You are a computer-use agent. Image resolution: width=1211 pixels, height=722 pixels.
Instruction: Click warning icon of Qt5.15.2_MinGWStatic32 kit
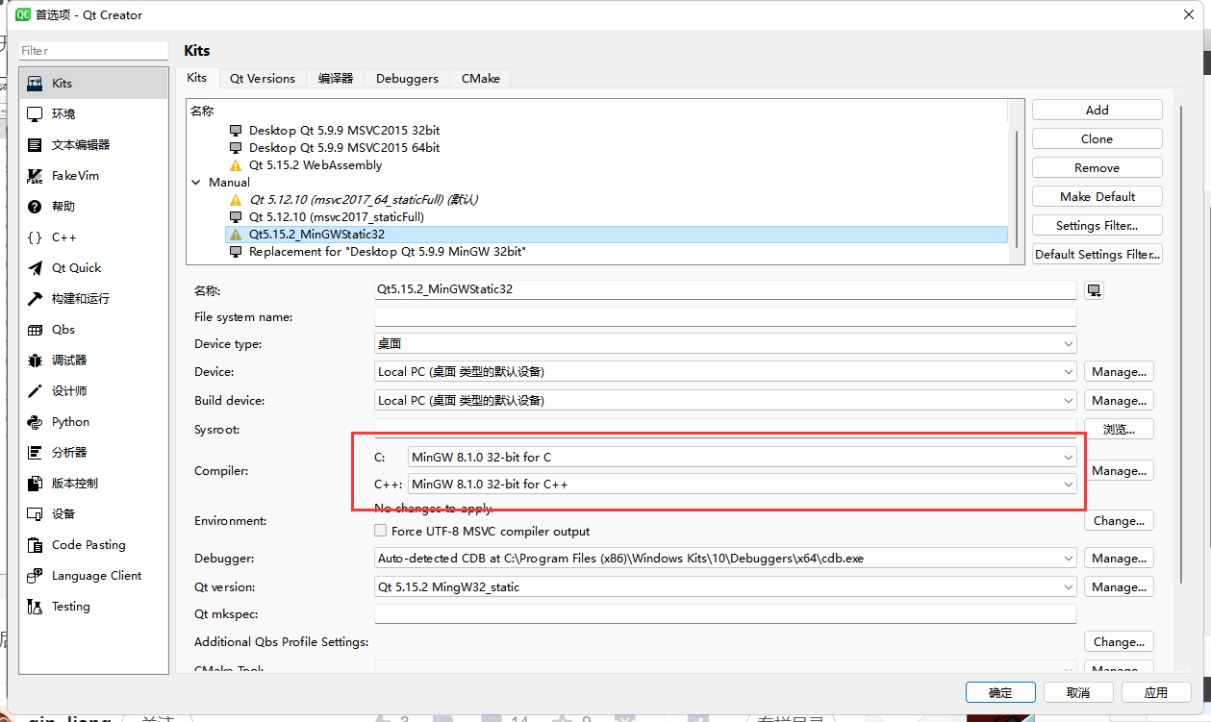pos(236,234)
